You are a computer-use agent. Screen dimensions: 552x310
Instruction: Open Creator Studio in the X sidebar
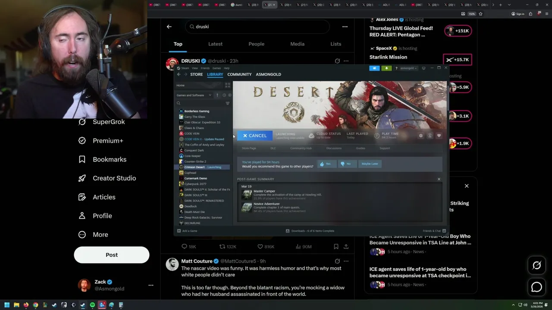107,178
